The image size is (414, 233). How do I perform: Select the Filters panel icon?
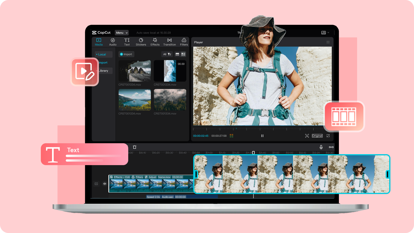tap(184, 42)
